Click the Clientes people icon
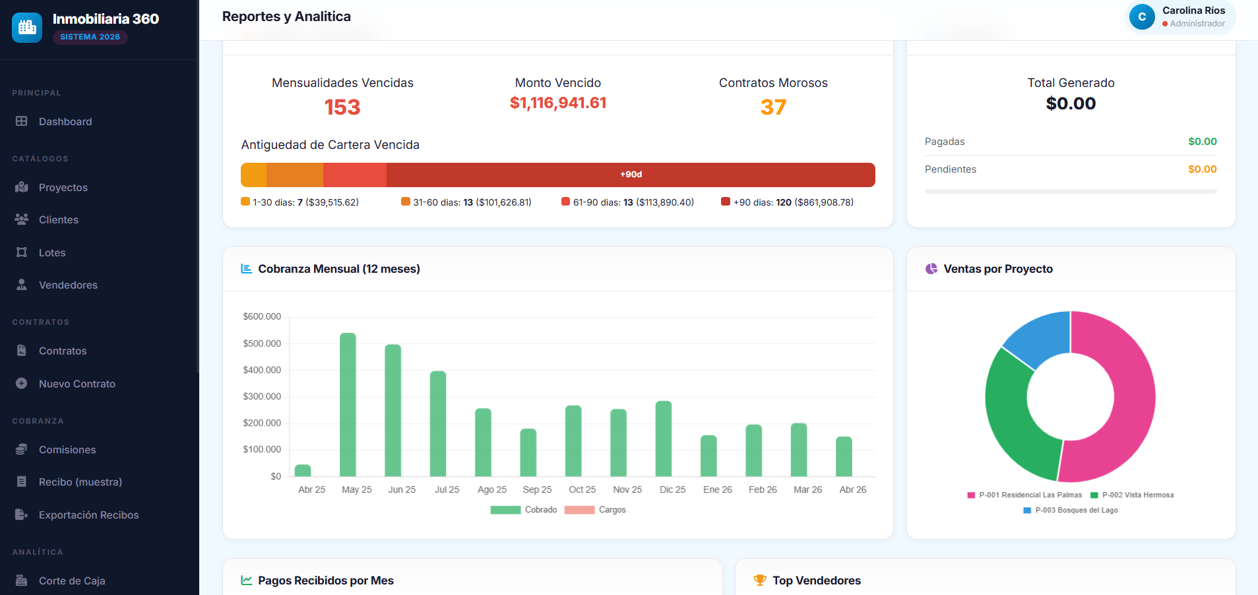 click(22, 219)
